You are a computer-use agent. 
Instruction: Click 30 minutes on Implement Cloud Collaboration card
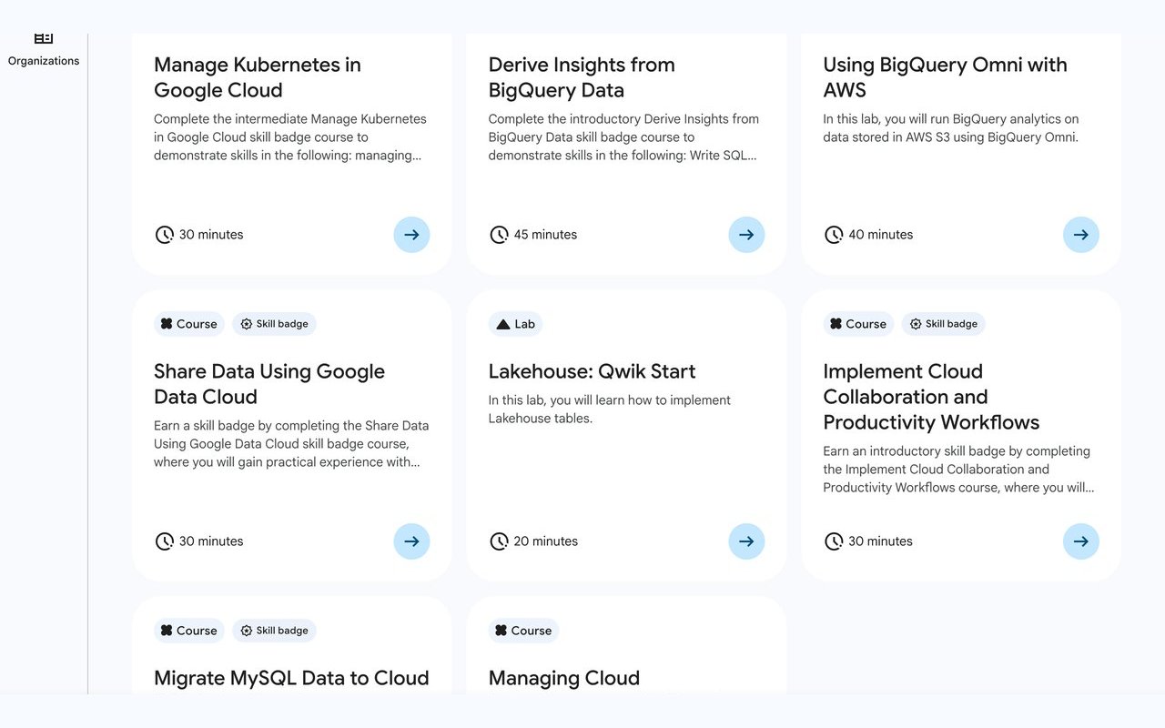(880, 541)
